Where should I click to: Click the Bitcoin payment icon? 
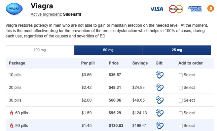pyautogui.click(x=211, y=9)
